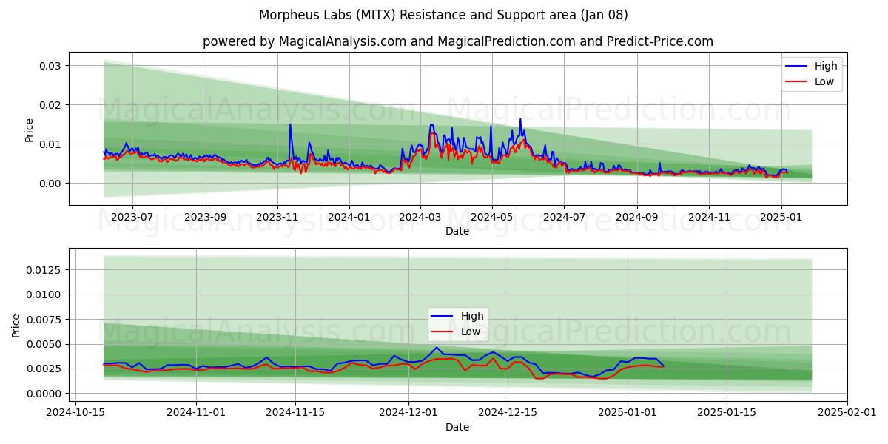This screenshot has height=444, width=888.
Task: Click the '2025-01-15' x-axis tick label
Action: [x=727, y=413]
